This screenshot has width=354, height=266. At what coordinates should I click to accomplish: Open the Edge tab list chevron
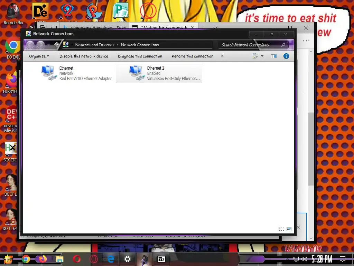(x=215, y=27)
